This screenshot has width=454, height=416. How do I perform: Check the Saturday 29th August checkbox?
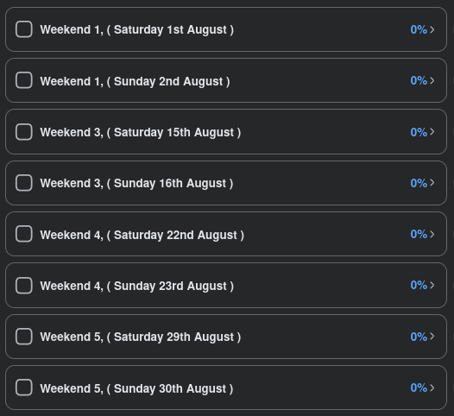click(x=24, y=337)
